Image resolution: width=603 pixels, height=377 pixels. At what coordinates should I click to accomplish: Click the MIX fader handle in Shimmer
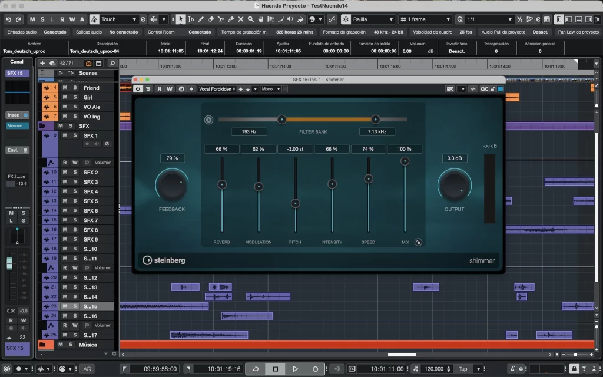405,161
